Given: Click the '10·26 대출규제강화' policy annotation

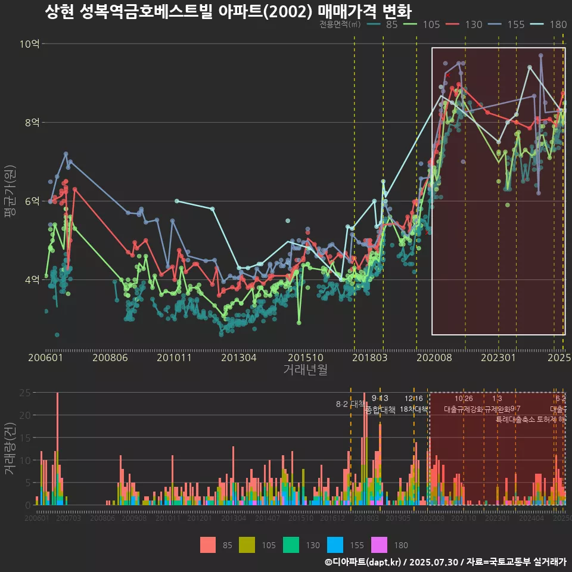Looking at the screenshot, I should 464,404.
